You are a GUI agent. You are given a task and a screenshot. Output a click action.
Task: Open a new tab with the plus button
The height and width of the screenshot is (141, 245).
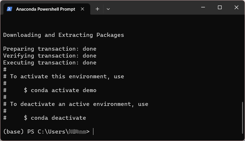click(x=97, y=9)
